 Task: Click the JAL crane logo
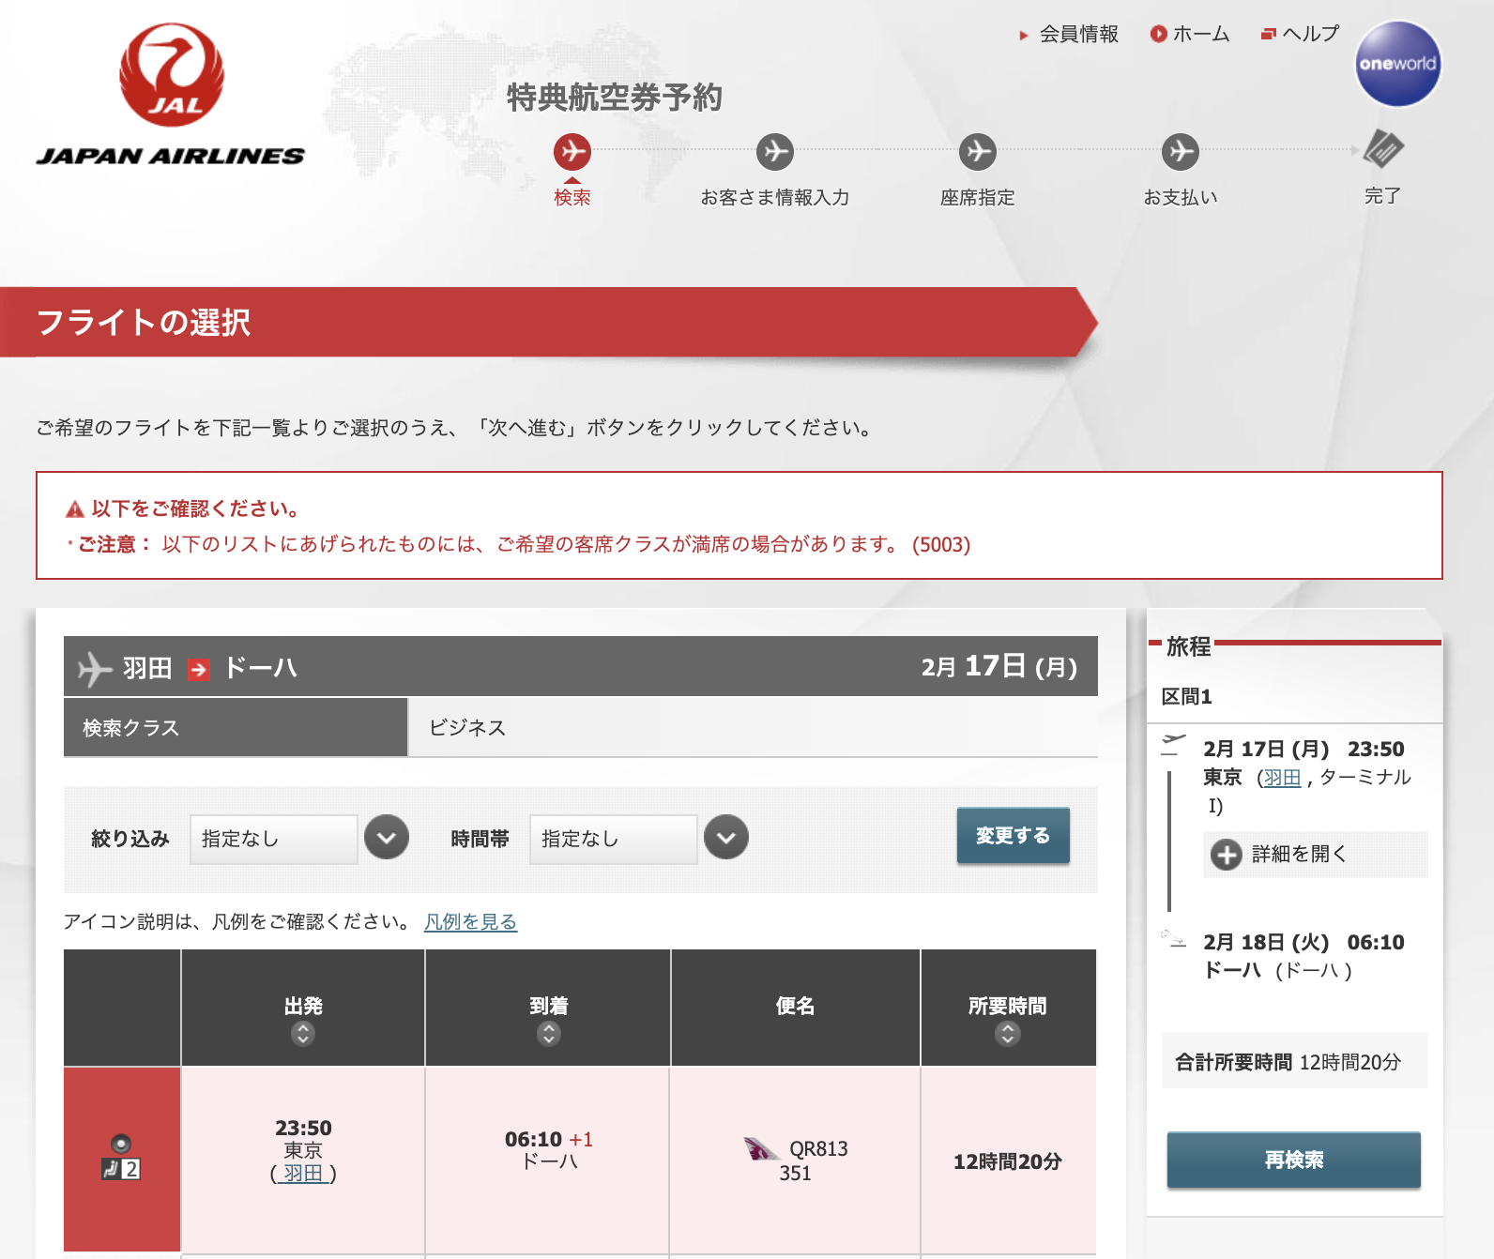click(x=172, y=75)
